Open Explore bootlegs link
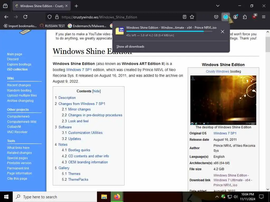 coord(19,64)
